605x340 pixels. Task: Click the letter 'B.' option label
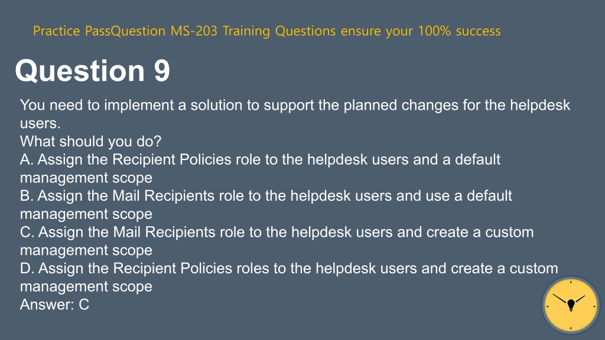coord(27,196)
